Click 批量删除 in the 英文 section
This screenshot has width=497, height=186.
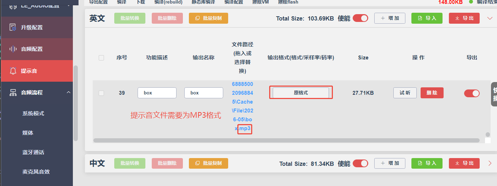[x=167, y=18]
